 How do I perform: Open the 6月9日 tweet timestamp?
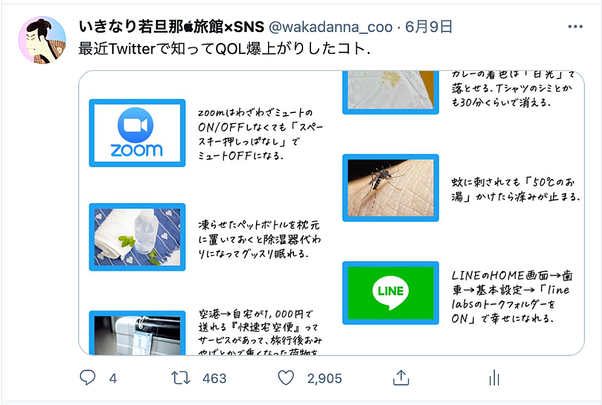click(x=429, y=27)
